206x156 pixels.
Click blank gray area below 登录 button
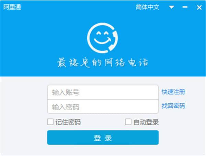pos(103,151)
